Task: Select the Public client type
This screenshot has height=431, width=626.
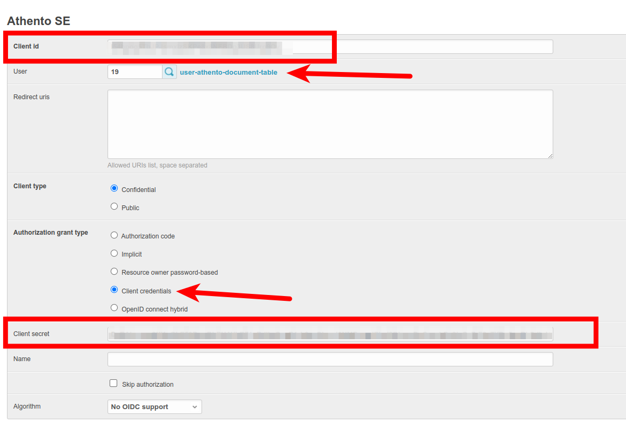Action: point(114,206)
